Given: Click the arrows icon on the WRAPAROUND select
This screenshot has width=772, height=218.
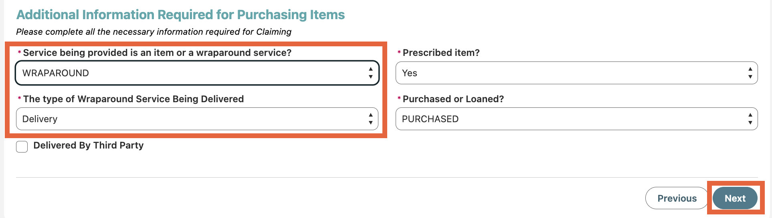Looking at the screenshot, I should 371,73.
